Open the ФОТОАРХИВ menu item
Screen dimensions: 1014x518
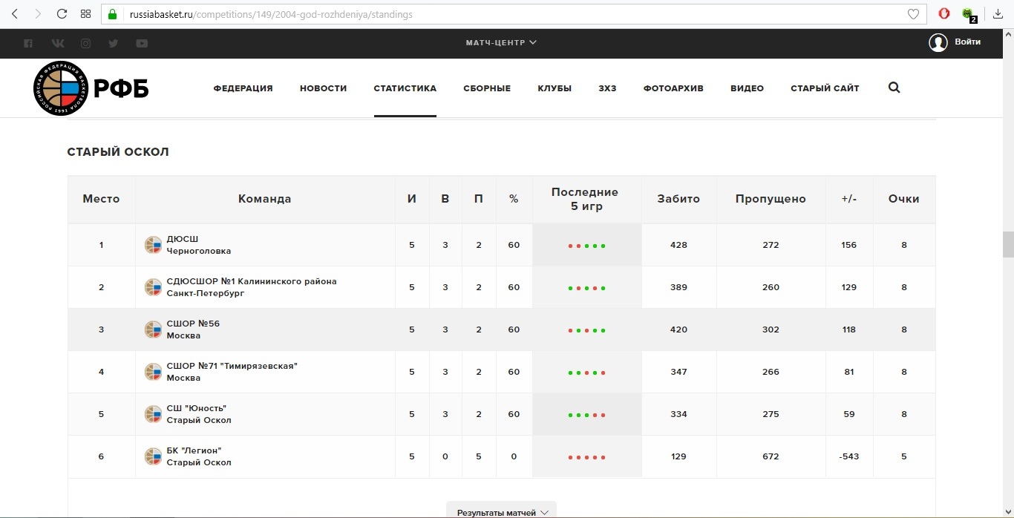(673, 88)
